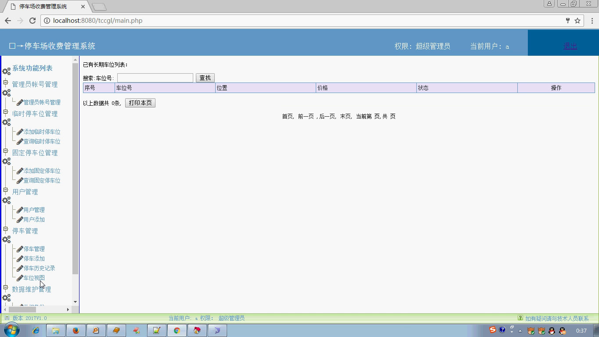Image resolution: width=599 pixels, height=337 pixels.
Task: Click the 退出 logout link
Action: pos(570,46)
